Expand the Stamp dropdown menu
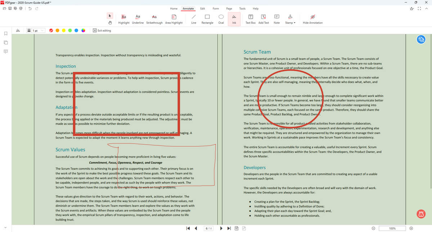The width and height of the screenshot is (432, 232). point(290,19)
